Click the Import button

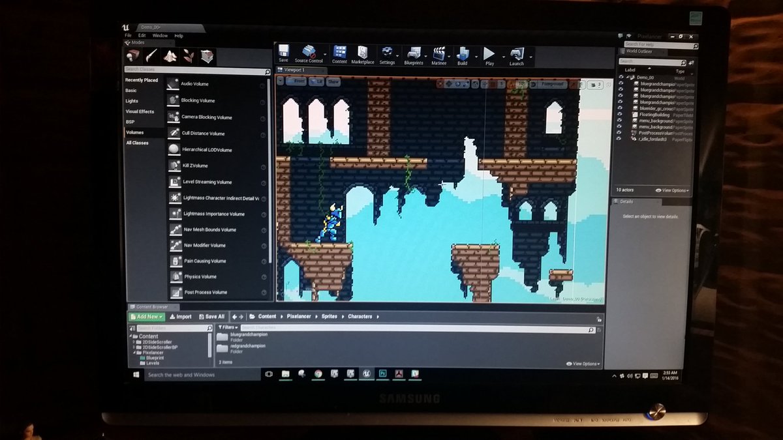pyautogui.click(x=181, y=316)
